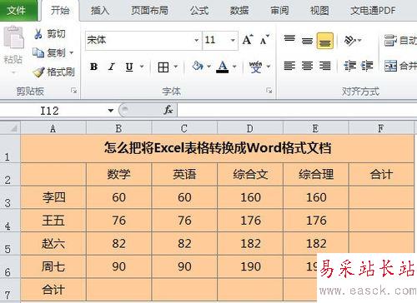
Task: Open the 剪贴板 clipboard dialog launcher
Action: [74, 91]
